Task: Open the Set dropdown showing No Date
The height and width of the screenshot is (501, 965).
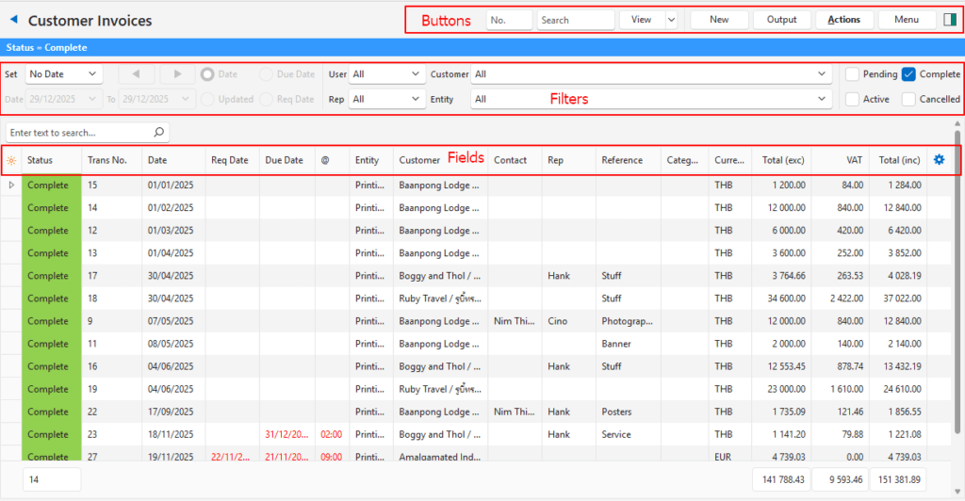Action: [63, 73]
